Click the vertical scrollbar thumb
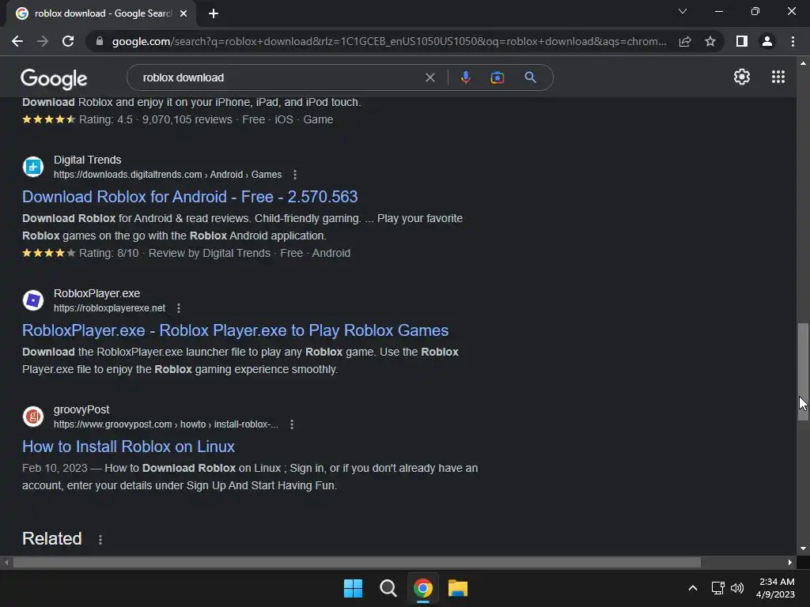This screenshot has width=810, height=607. 803,371
